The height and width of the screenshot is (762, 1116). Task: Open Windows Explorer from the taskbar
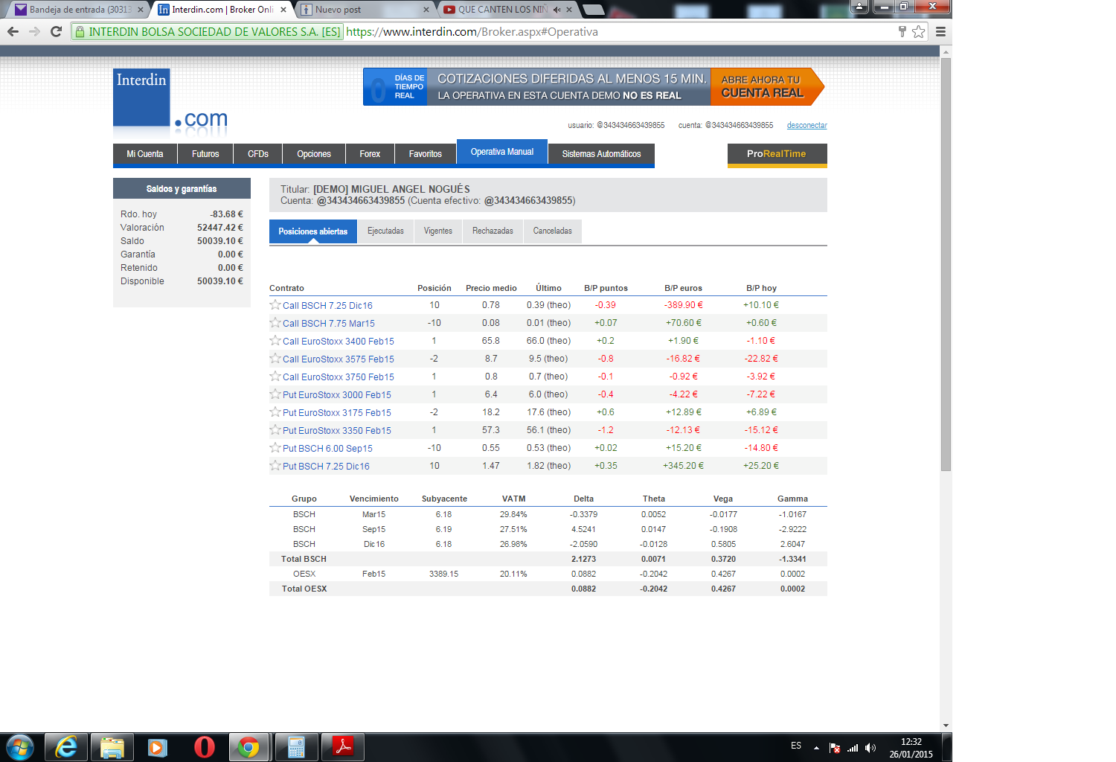pyautogui.click(x=112, y=747)
